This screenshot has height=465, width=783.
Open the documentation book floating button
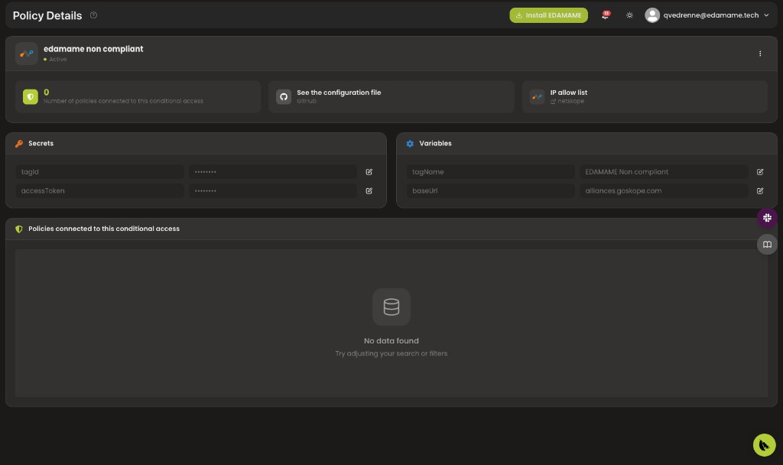click(767, 244)
